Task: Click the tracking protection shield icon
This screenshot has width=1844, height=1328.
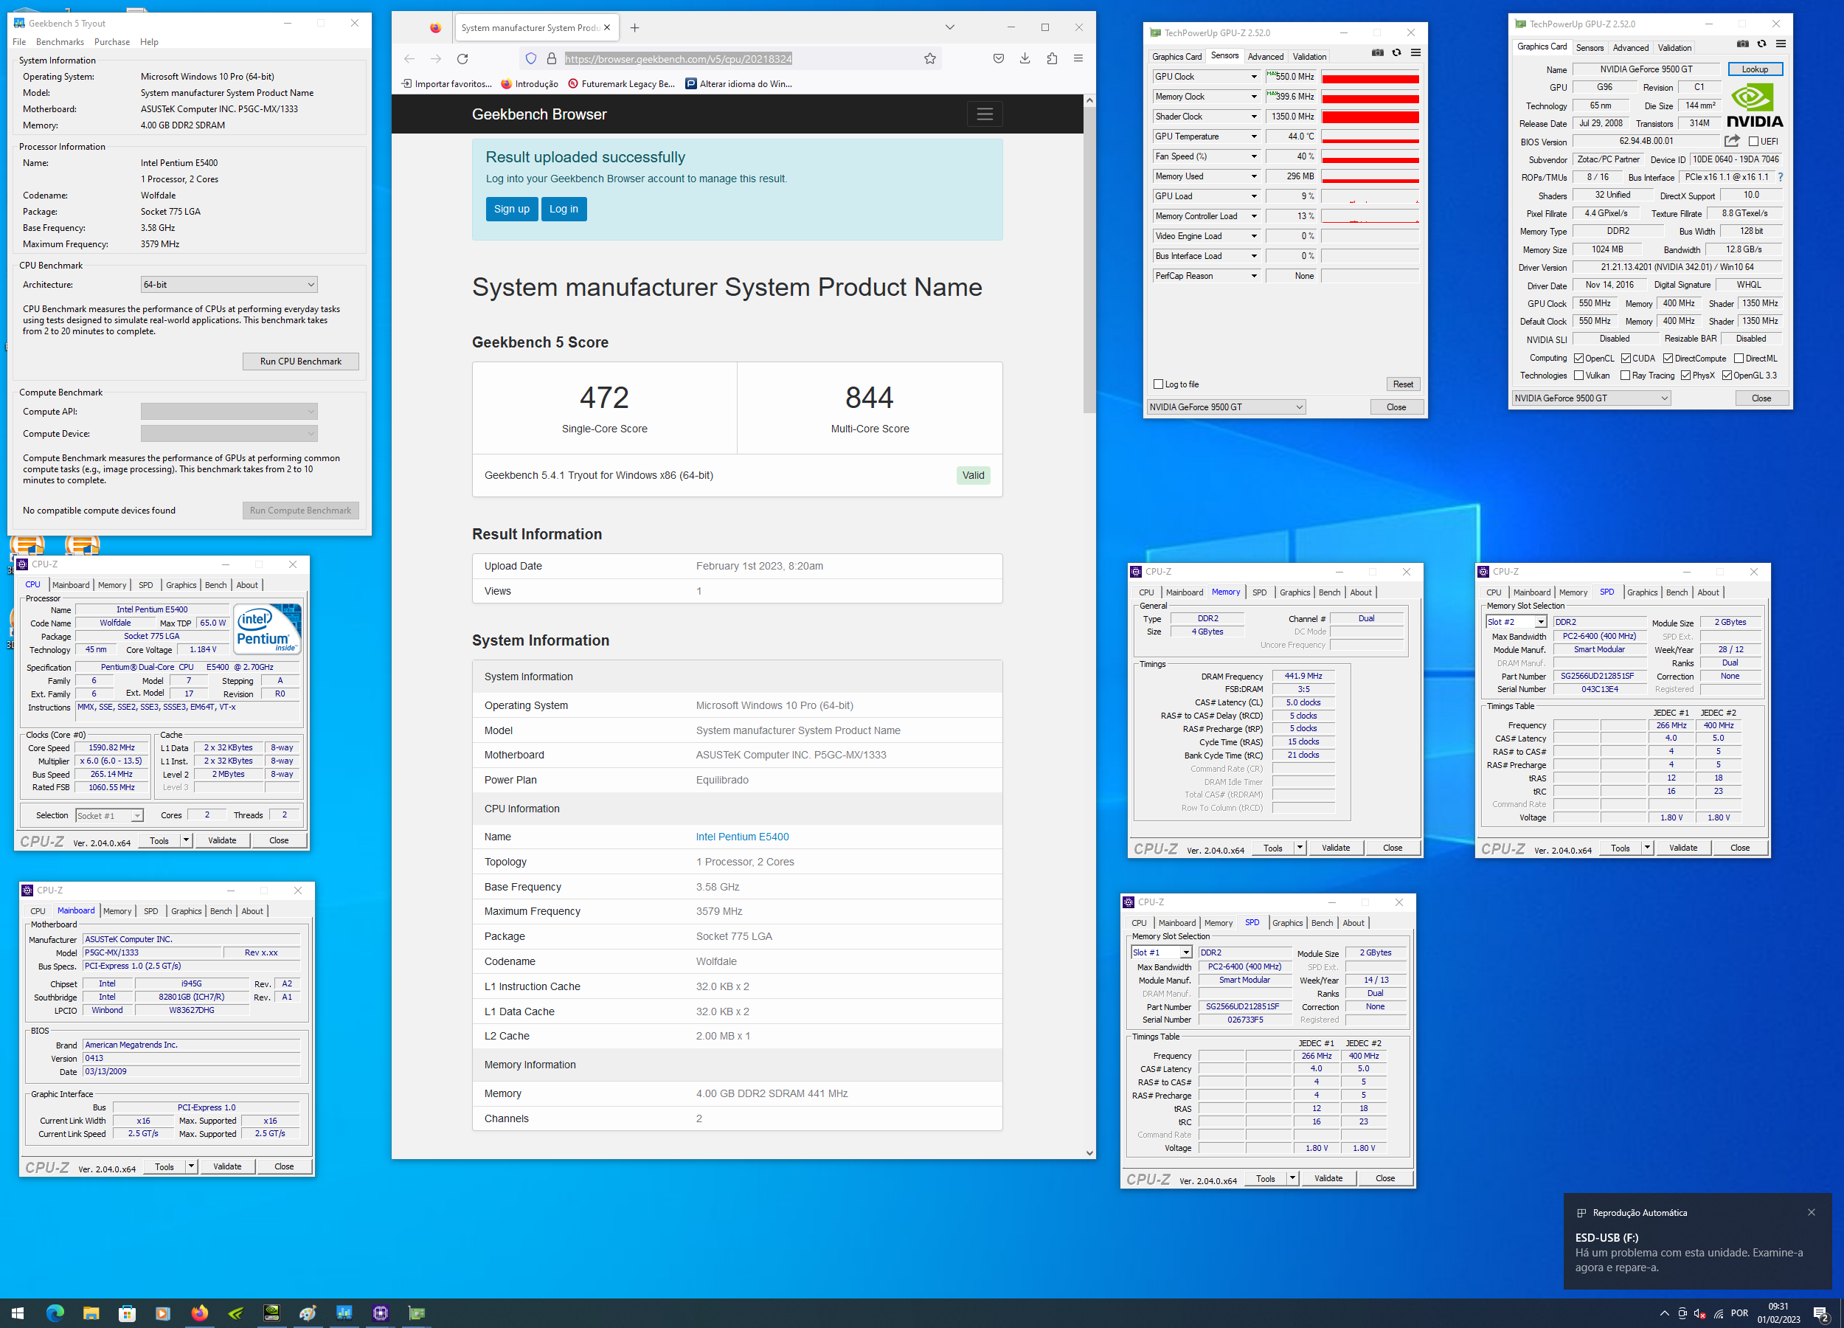Action: (x=531, y=58)
